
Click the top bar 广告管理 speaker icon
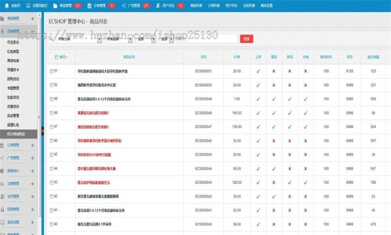[124, 6]
